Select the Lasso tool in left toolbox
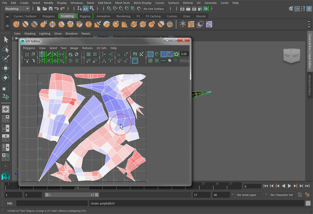Screen dimensions: 313x214 (x=6, y=49)
